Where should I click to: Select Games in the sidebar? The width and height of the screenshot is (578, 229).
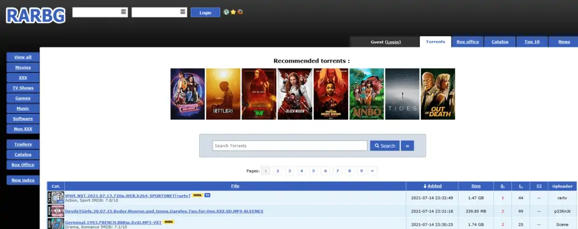pos(23,98)
